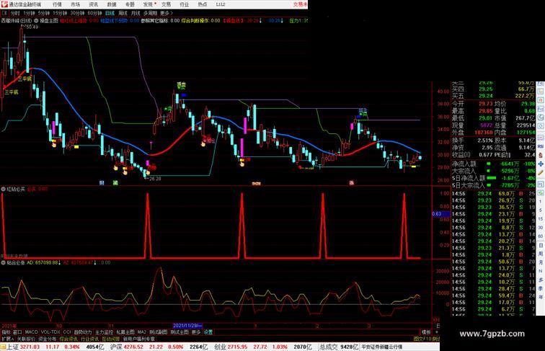
Task: Select the CCI indicator tab
Action: point(67,332)
